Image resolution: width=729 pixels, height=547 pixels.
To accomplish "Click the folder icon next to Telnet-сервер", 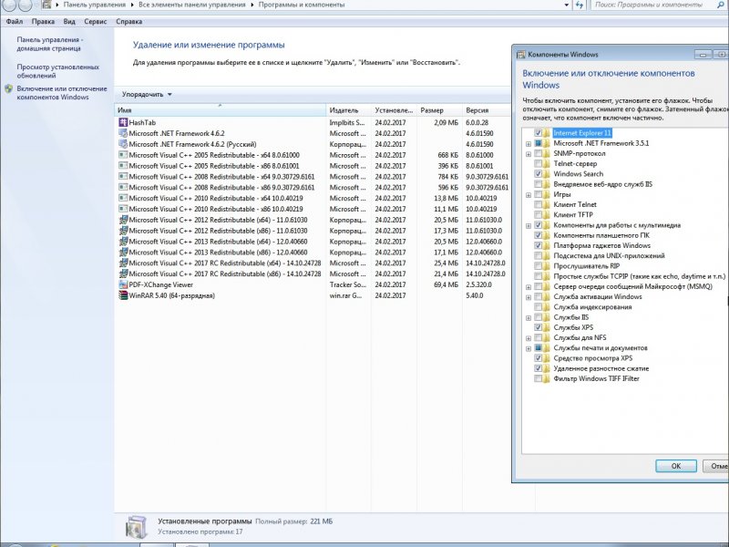I will (x=547, y=164).
